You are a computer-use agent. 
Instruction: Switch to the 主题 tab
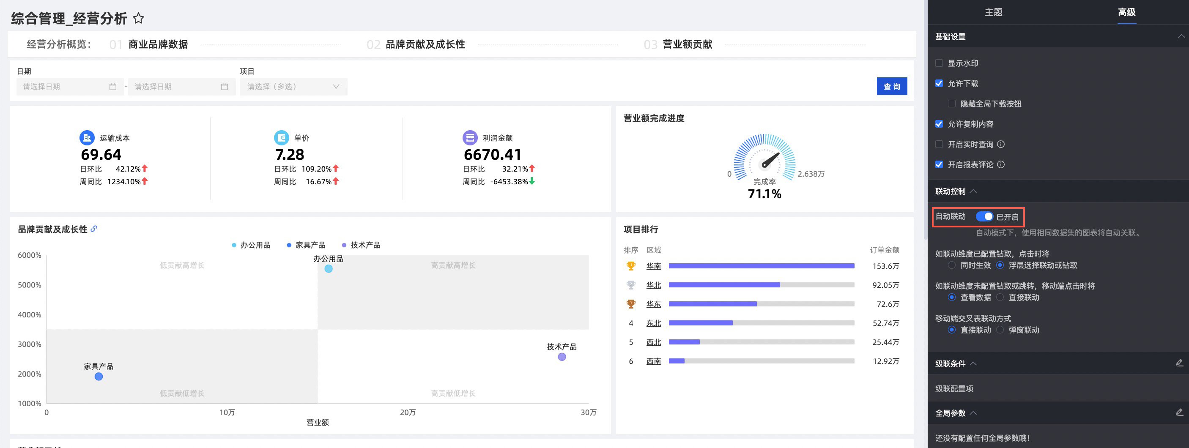pyautogui.click(x=993, y=12)
